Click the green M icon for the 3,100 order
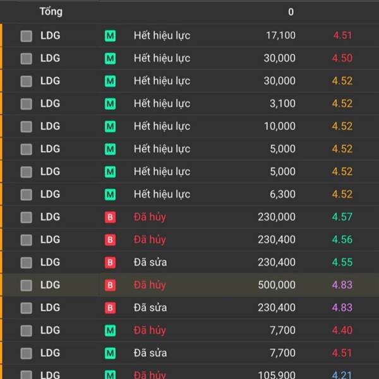This screenshot has width=379, height=379. click(110, 104)
